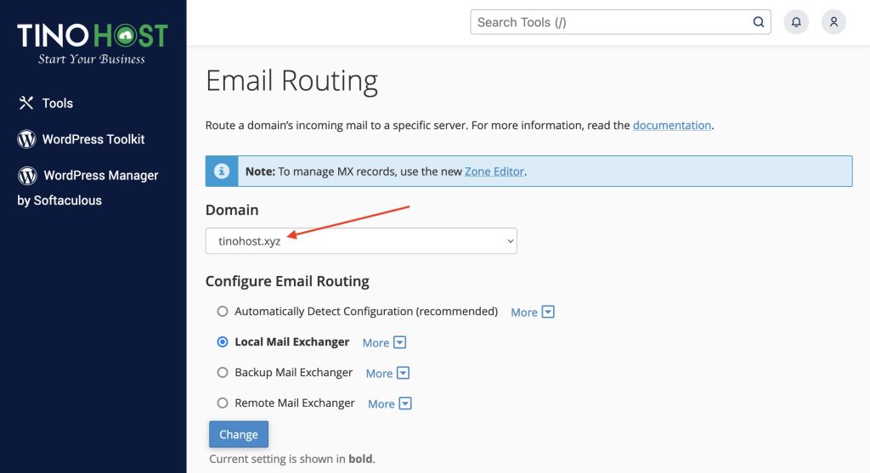Click the Domain label above dropdown

click(x=232, y=210)
